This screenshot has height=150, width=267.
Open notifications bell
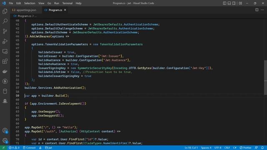coord(262,148)
